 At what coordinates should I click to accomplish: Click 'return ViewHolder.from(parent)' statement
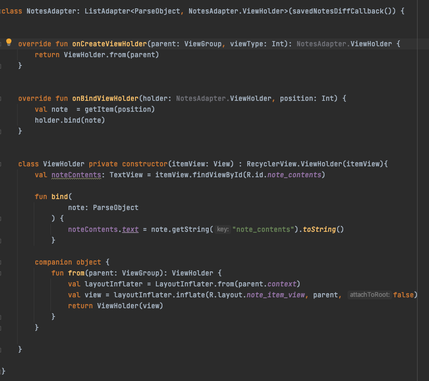coord(97,55)
